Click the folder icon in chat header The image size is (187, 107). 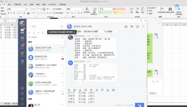126,27
